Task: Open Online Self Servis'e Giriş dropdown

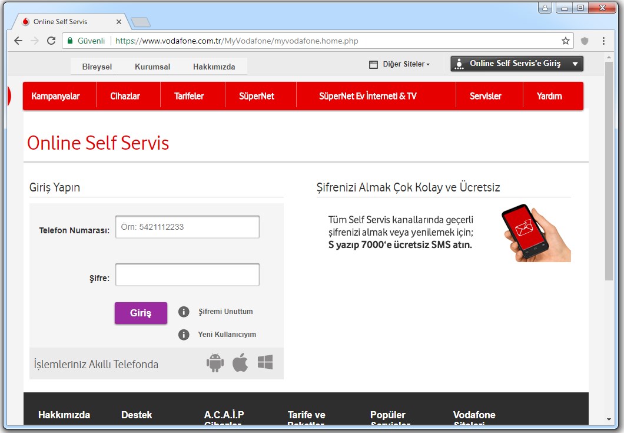Action: tap(516, 64)
